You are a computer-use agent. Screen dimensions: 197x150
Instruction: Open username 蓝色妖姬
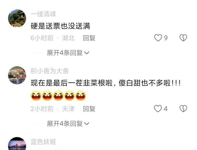point(43,142)
